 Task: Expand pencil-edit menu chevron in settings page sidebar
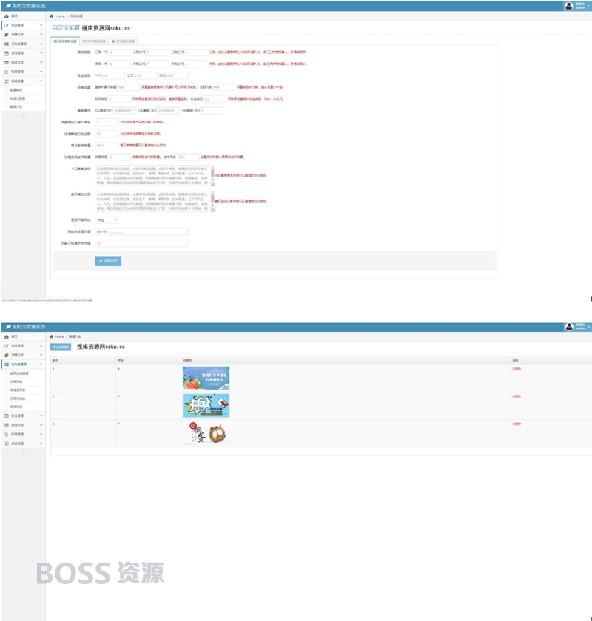pos(41,25)
